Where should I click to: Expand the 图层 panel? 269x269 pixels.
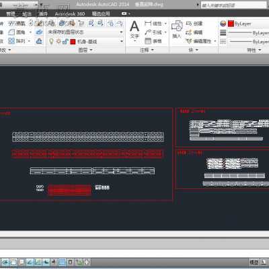pyautogui.click(x=85, y=50)
